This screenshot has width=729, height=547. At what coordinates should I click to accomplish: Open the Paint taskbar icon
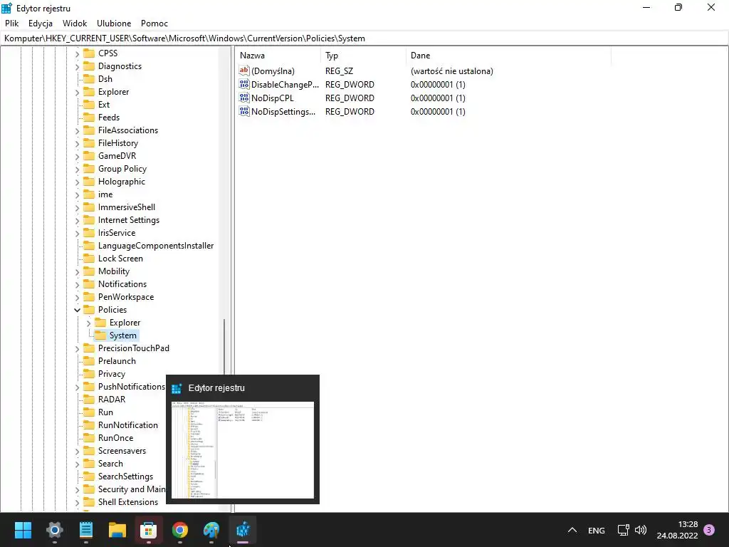click(211, 530)
